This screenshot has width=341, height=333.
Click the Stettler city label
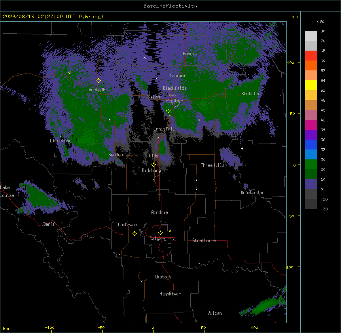coord(251,94)
